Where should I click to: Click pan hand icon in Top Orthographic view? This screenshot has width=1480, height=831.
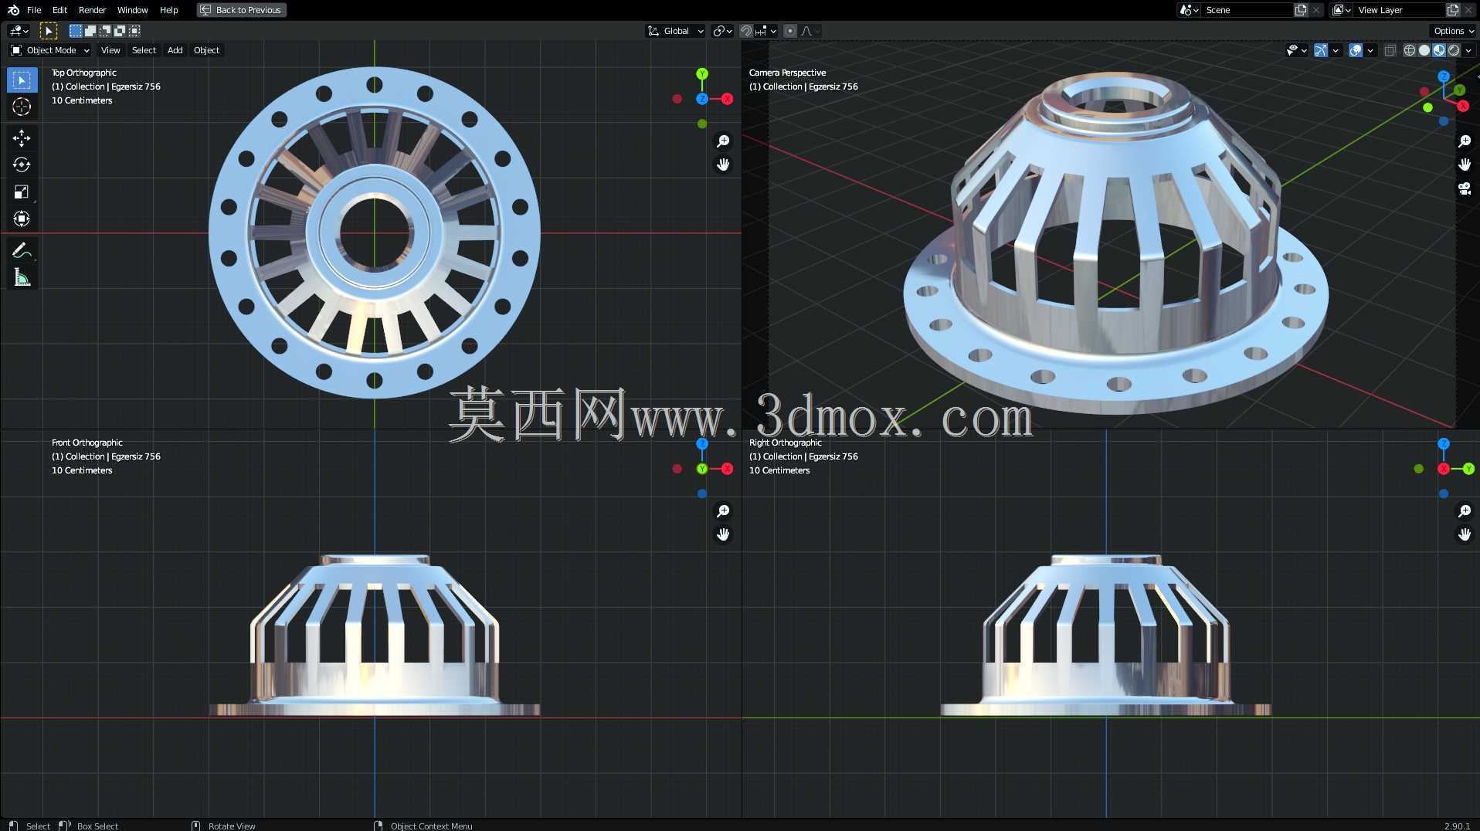723,165
